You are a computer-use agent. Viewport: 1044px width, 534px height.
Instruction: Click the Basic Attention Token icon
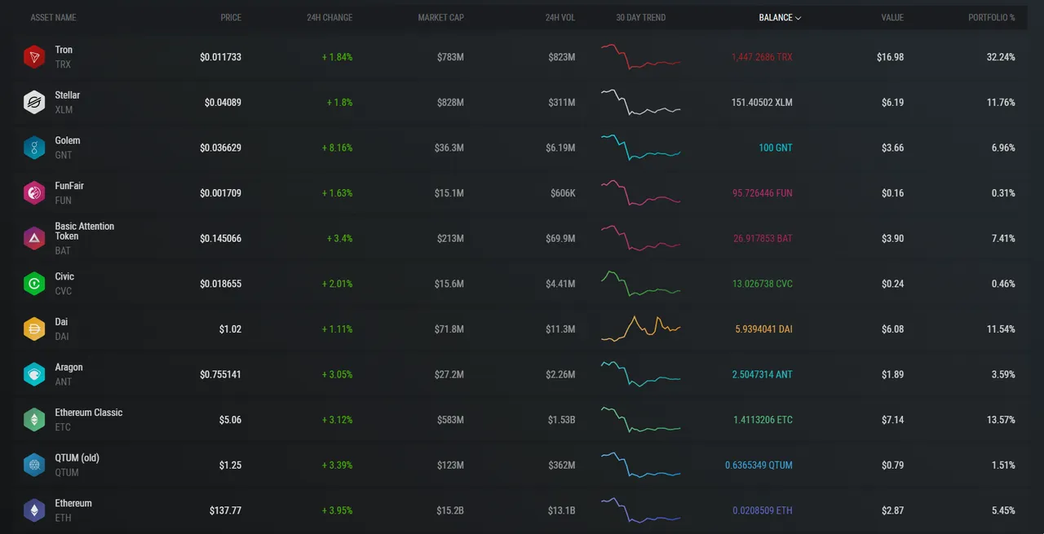pyautogui.click(x=33, y=238)
